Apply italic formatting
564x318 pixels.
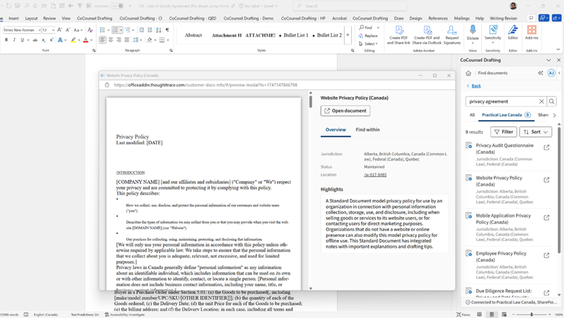click(14, 40)
